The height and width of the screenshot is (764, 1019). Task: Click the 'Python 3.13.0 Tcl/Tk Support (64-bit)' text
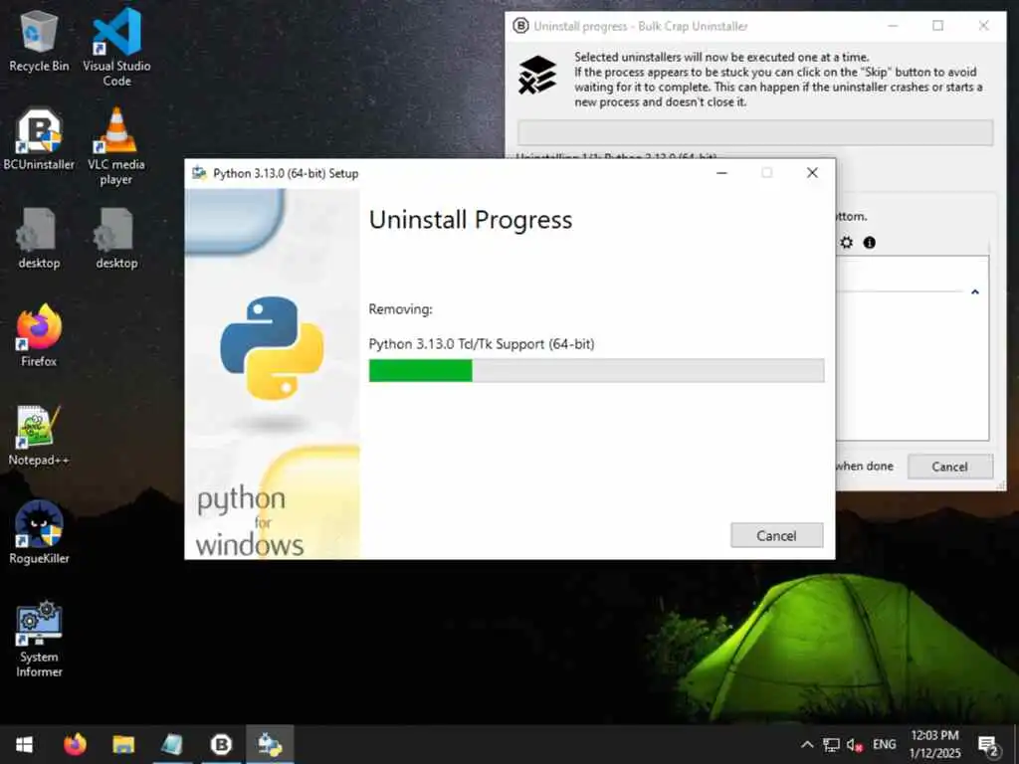482,343
